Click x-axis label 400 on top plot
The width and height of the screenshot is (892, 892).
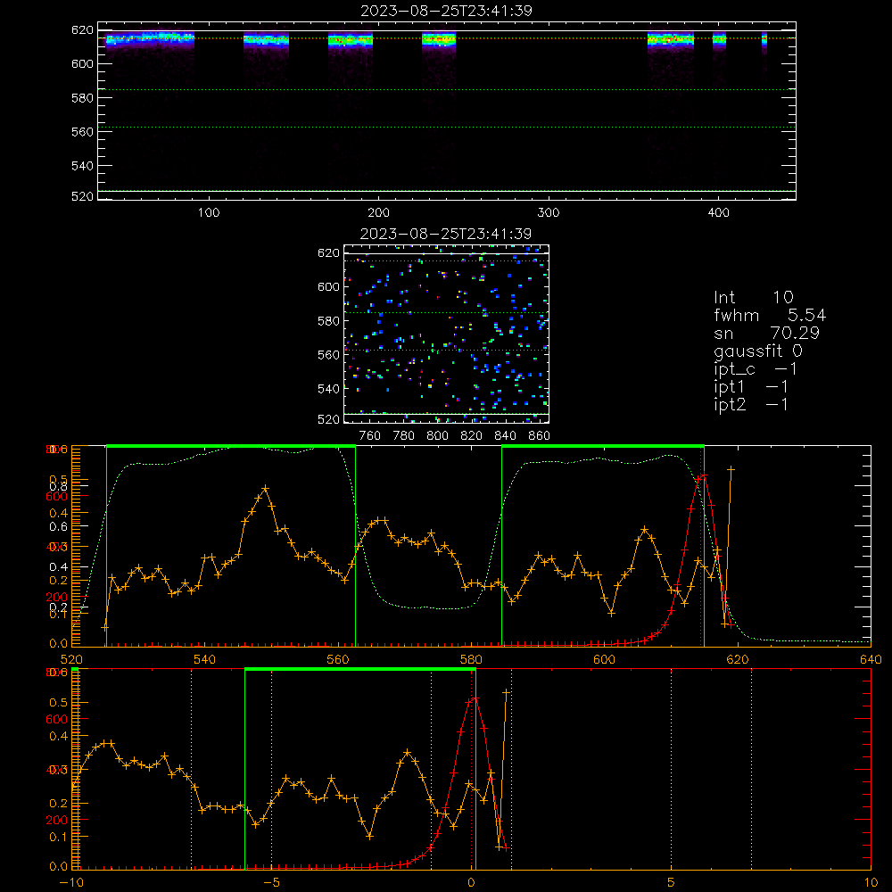(718, 213)
